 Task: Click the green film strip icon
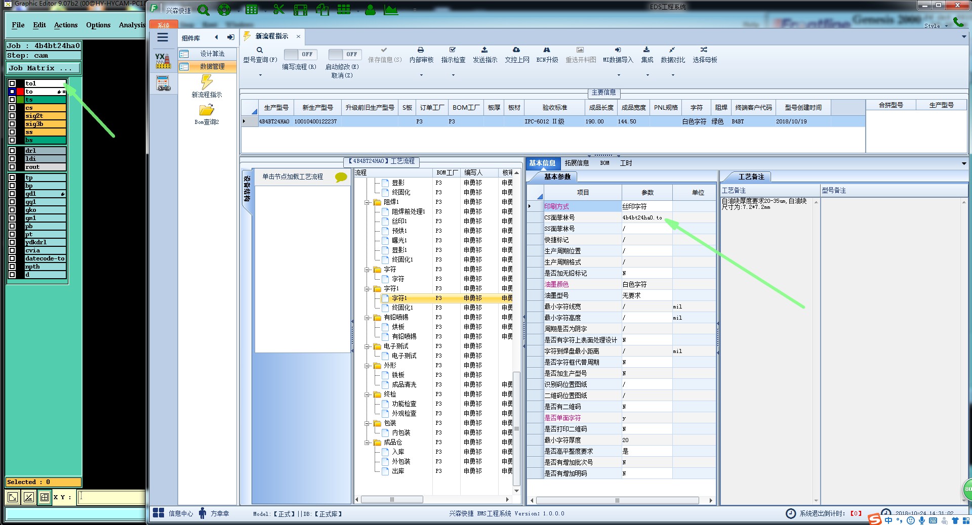300,10
